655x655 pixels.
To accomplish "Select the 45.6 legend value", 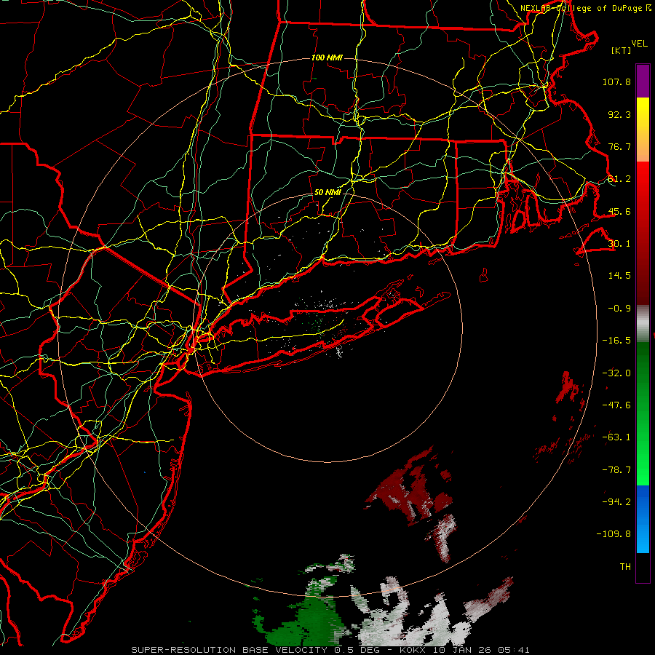I will click(x=619, y=211).
